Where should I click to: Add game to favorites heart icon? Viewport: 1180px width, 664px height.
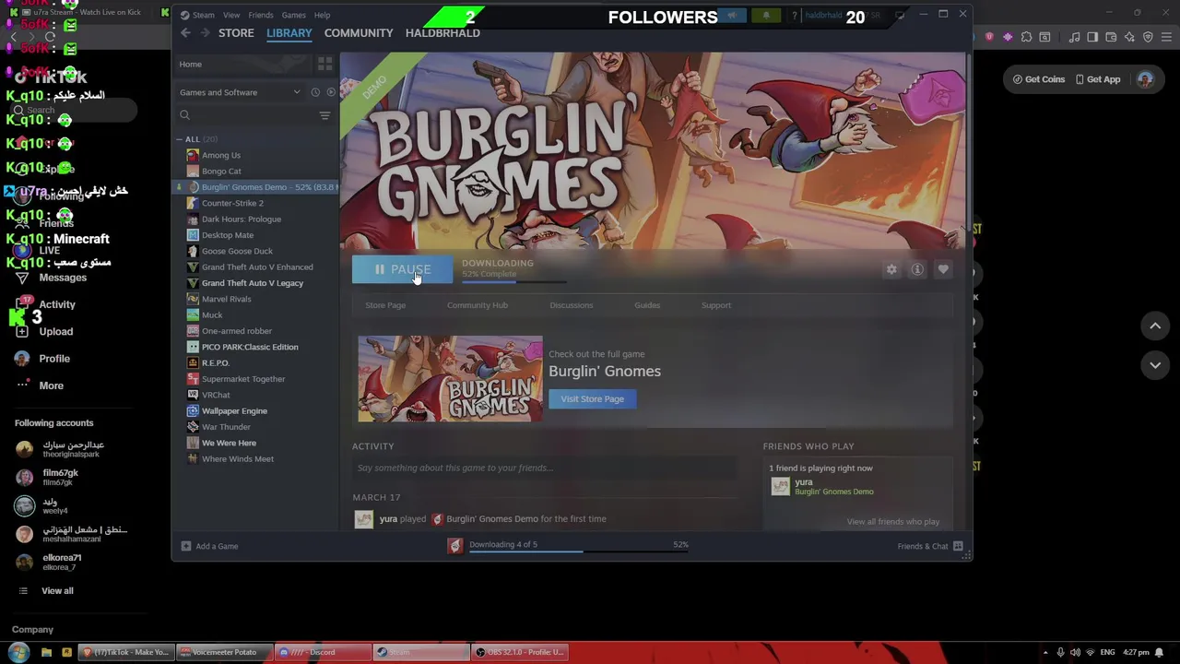pos(943,269)
